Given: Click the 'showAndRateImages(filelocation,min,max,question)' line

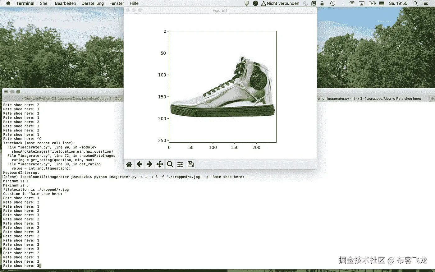Looking at the screenshot, I should pos(62,151).
